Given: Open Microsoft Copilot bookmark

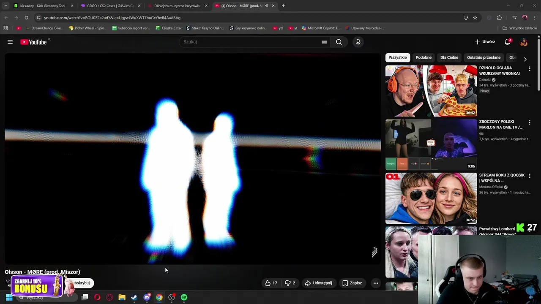Looking at the screenshot, I should point(321,28).
